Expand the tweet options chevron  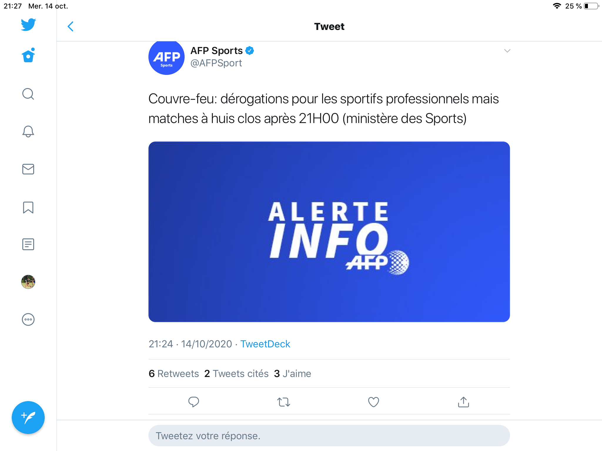[507, 51]
